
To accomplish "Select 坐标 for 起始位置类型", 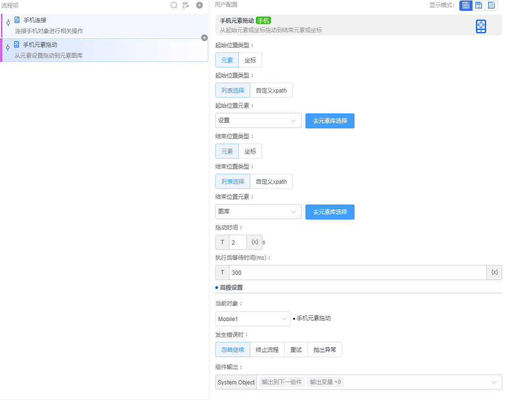I will pos(250,60).
